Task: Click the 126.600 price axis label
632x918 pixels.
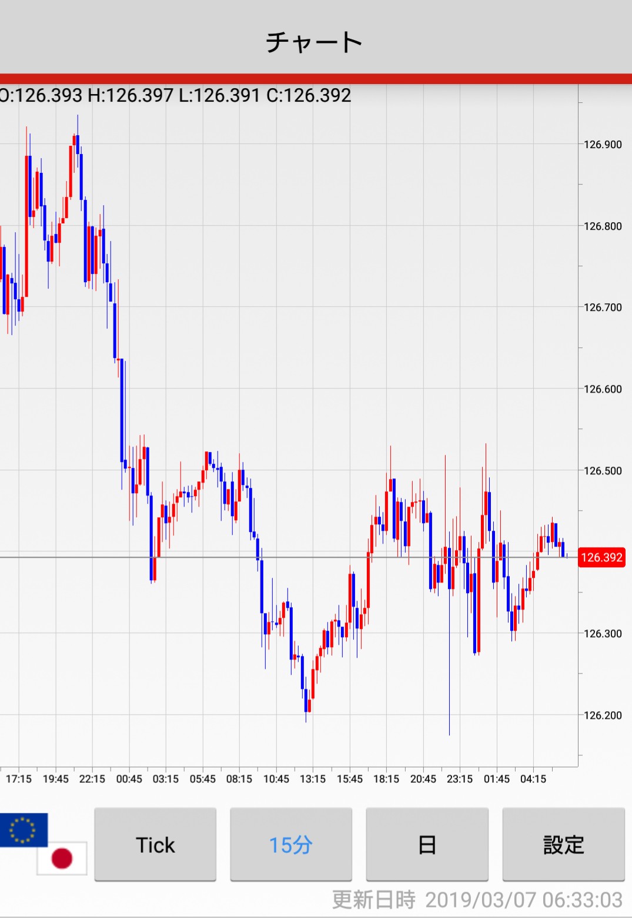Action: click(602, 389)
